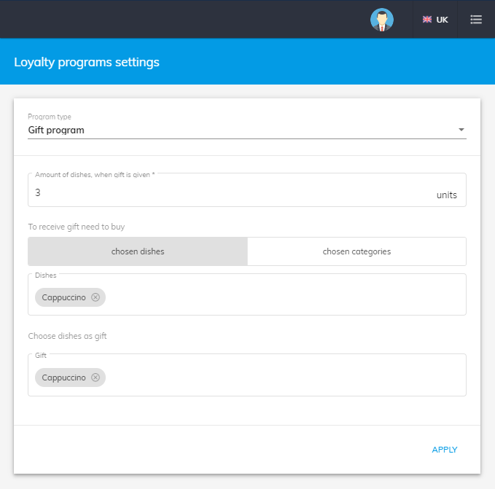Open the Dishes multi-select field
Screen dimensions: 495x489
pyautogui.click(x=284, y=297)
